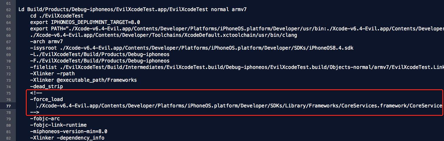Place cursor on the -dead_strip flag
The height and width of the screenshot is (141, 444).
pyautogui.click(x=46, y=87)
